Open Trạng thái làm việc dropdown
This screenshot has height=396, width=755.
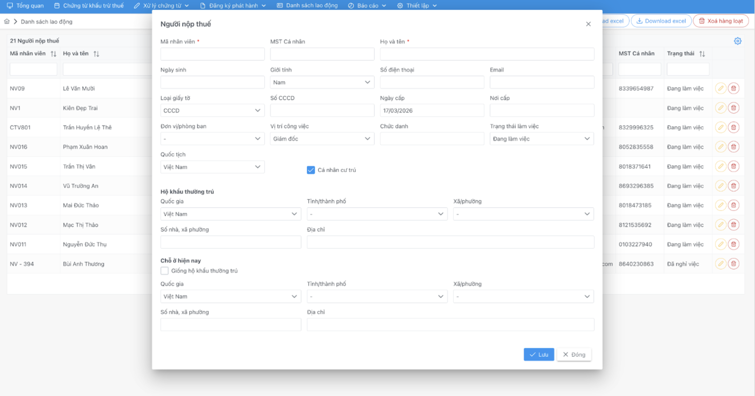click(x=541, y=139)
